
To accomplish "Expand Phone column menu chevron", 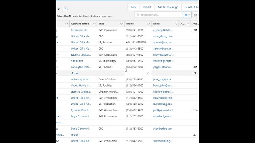I will point(149,24).
